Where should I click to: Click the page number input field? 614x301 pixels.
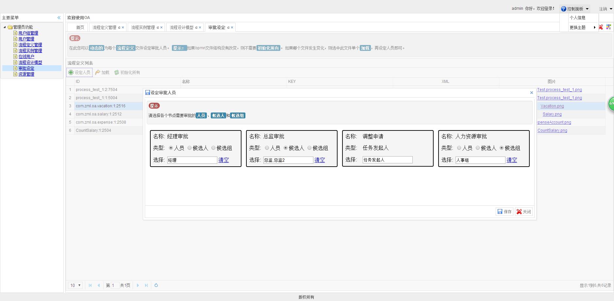pyautogui.click(x=114, y=285)
